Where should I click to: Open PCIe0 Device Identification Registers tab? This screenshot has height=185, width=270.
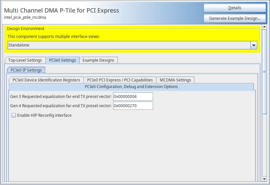[x=46, y=80]
